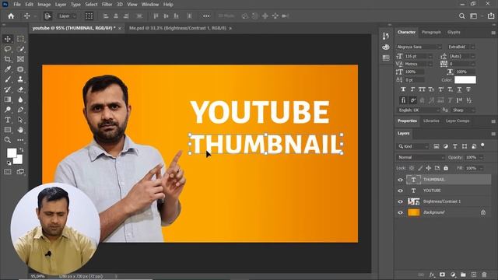Delete layer using trash icon

click(x=484, y=275)
